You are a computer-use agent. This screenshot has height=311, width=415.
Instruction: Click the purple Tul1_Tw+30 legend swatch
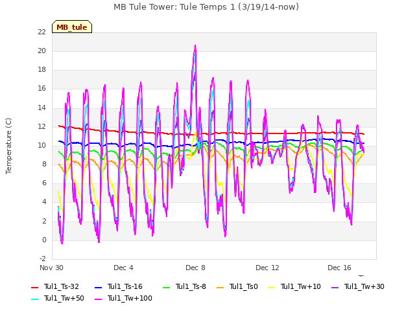click(335, 287)
